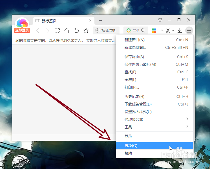
Task: Select 登录 menu item
Action: point(155,136)
